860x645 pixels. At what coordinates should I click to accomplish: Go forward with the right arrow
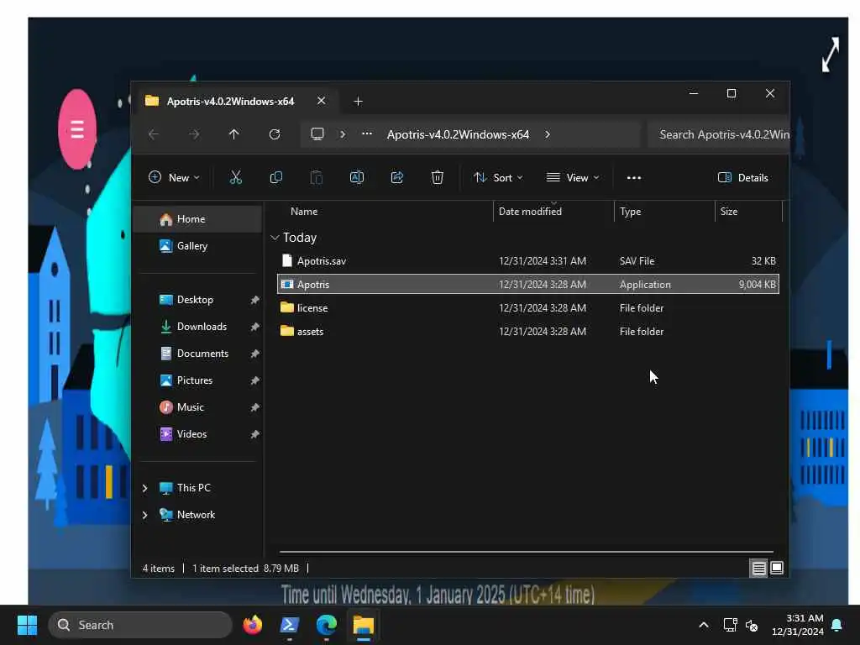194,134
